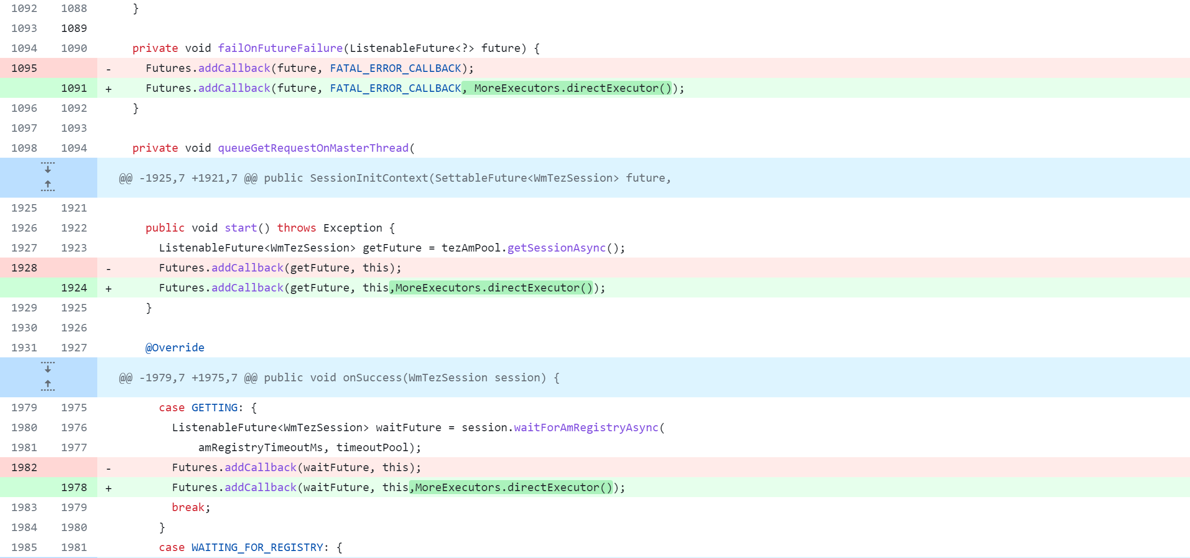Select old line number 1928

pos(24,268)
